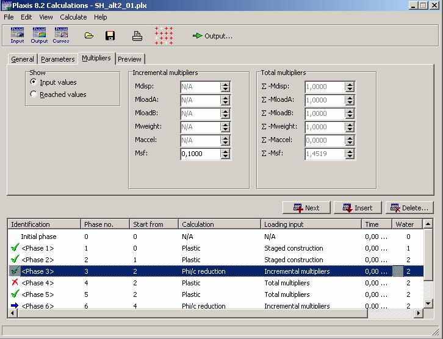The height and width of the screenshot is (339, 443).
Task: Click the Msf incremental spinner arrows
Action: (225, 154)
